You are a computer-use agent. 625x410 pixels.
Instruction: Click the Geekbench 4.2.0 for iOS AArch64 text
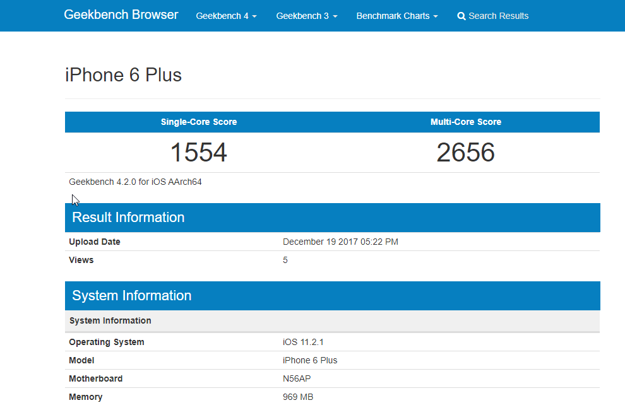pyautogui.click(x=135, y=182)
